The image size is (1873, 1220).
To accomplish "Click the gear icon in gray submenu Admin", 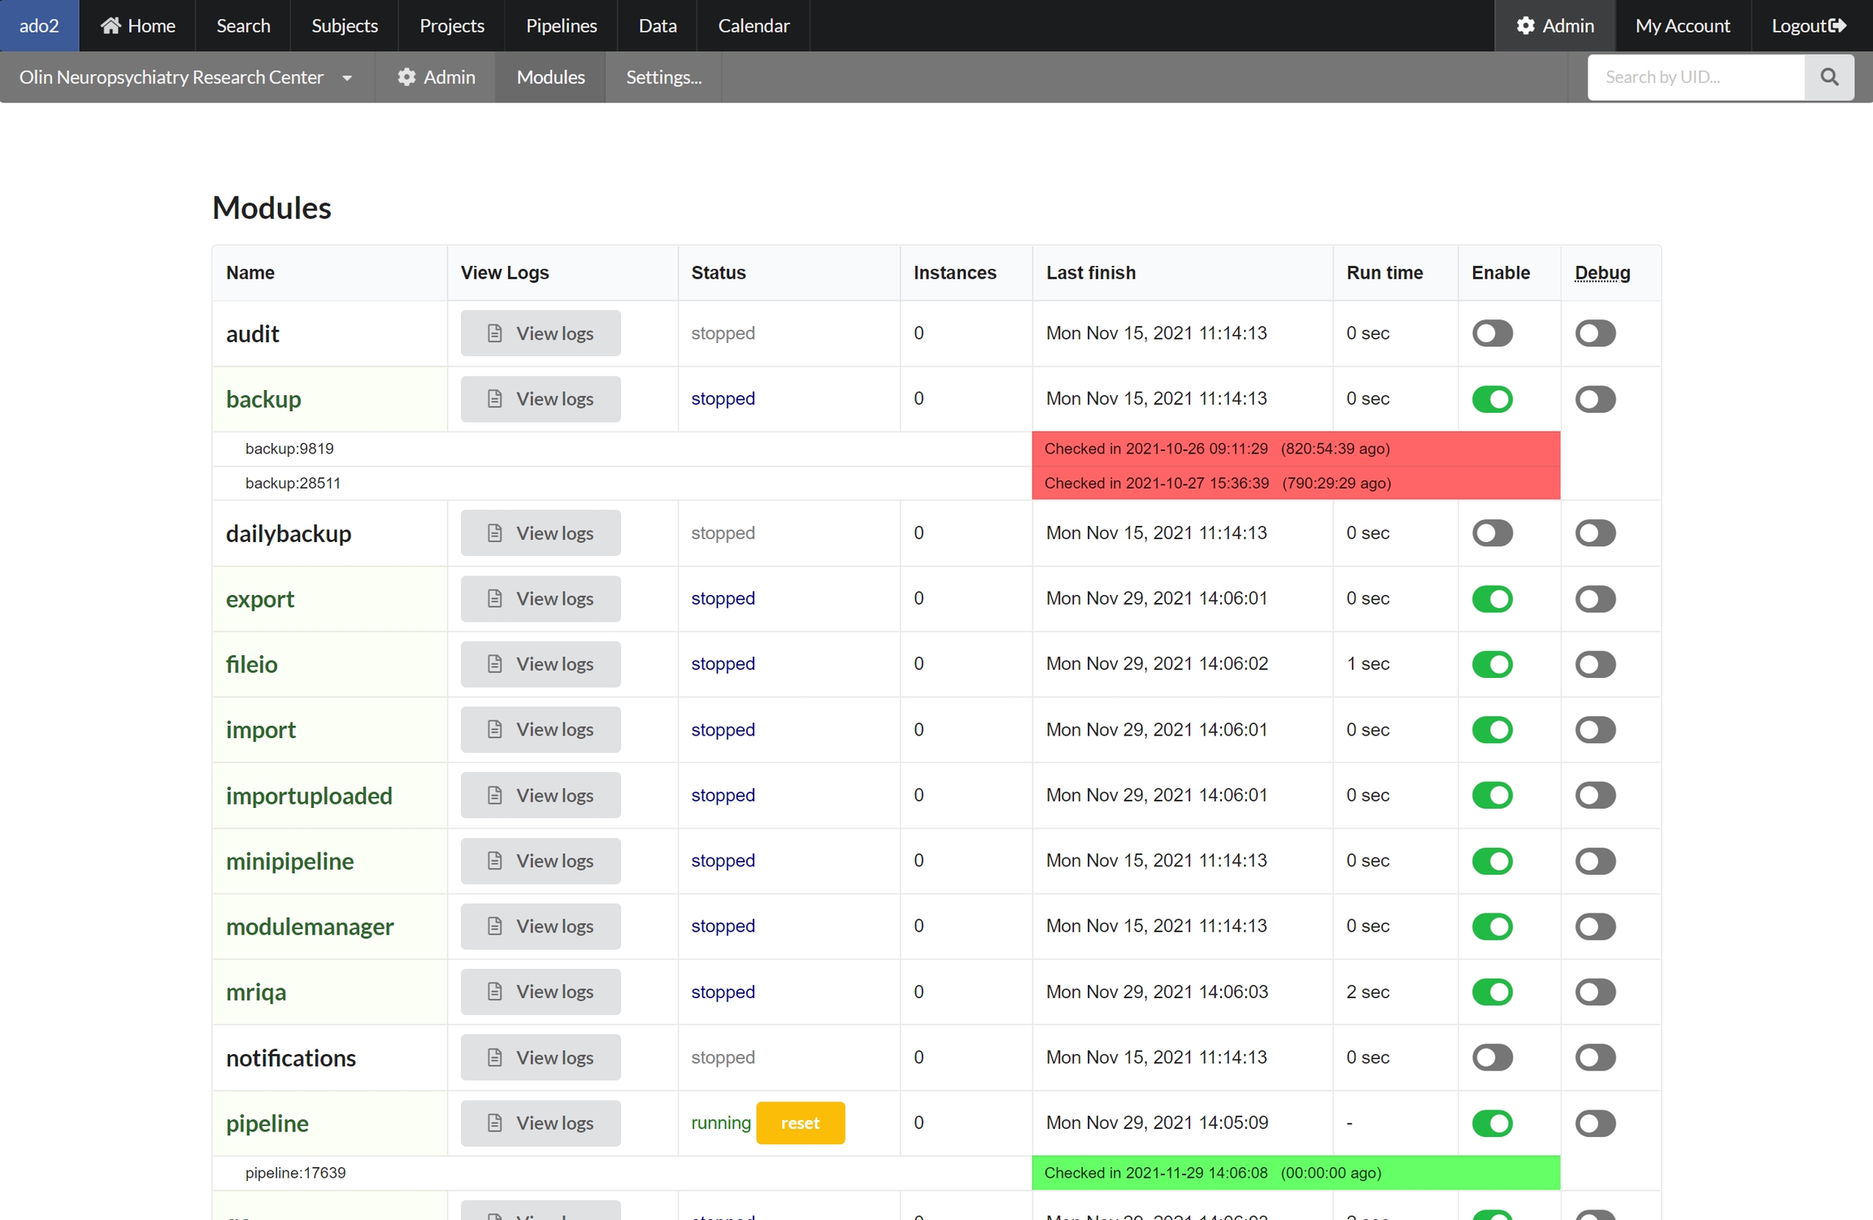I will click(x=406, y=77).
